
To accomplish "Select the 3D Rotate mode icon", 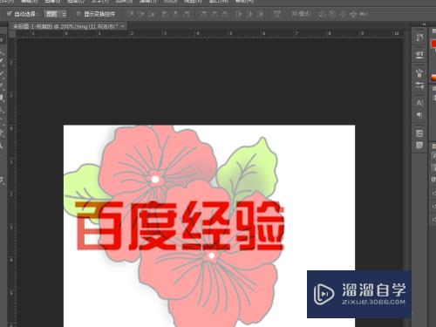I will point(322,14).
